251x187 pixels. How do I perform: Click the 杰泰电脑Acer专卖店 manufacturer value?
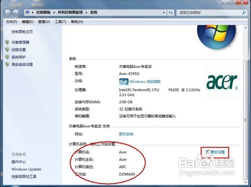[136, 67]
